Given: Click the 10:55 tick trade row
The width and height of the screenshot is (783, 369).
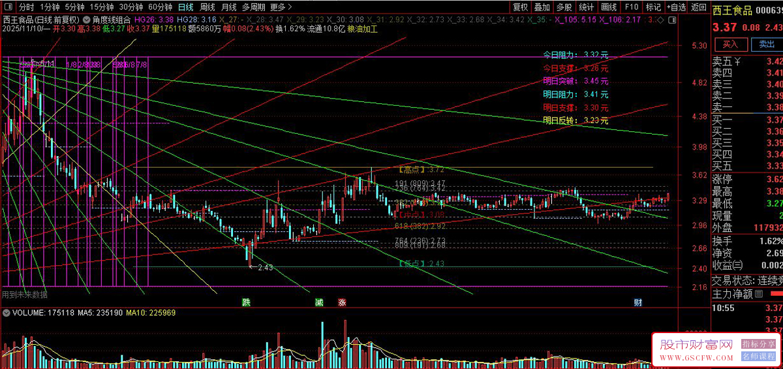Looking at the screenshot, I should tap(747, 308).
